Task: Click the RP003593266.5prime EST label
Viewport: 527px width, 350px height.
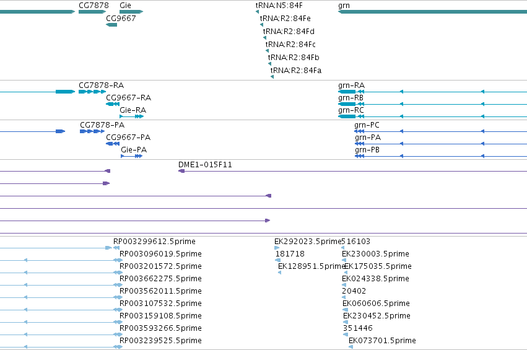Action: [x=160, y=328]
